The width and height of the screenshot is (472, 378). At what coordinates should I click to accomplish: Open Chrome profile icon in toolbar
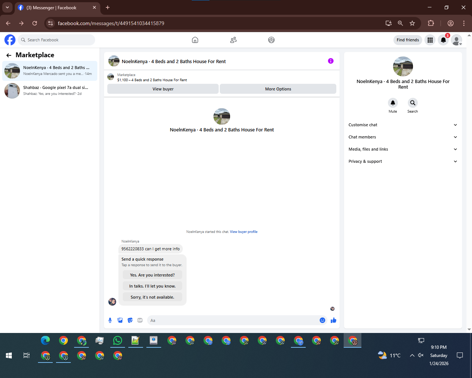tap(451, 23)
